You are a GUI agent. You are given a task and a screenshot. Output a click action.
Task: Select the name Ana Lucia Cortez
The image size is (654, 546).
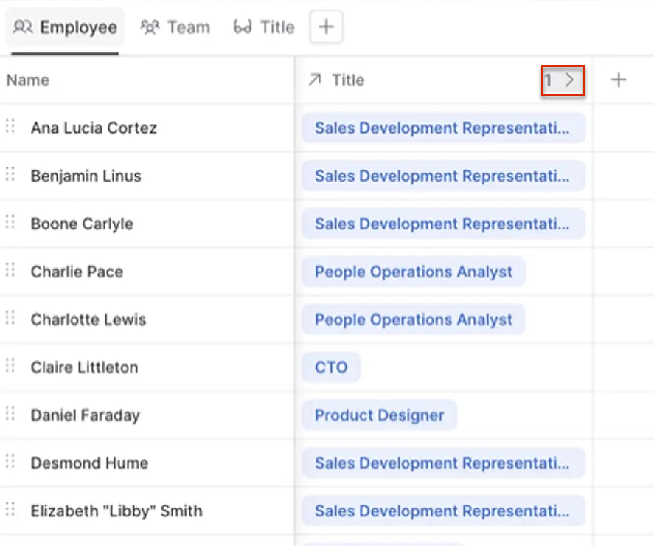coord(94,128)
